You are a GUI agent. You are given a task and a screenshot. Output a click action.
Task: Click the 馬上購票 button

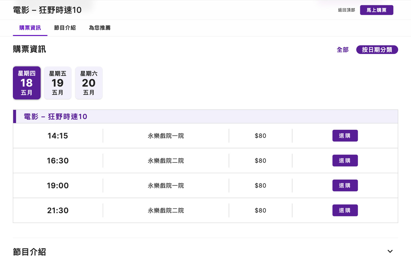pos(377,10)
